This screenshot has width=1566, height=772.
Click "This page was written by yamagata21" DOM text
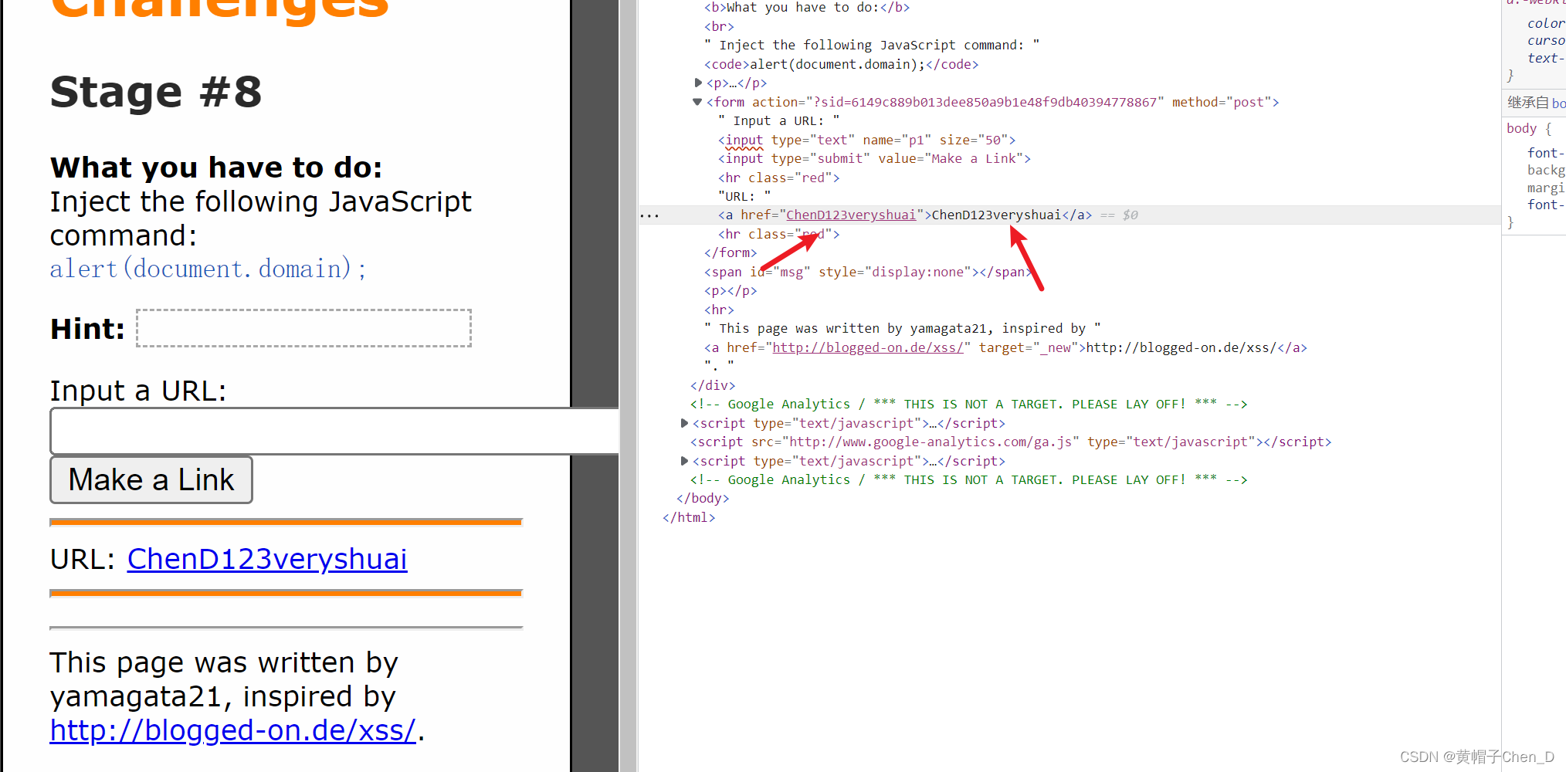tap(902, 328)
